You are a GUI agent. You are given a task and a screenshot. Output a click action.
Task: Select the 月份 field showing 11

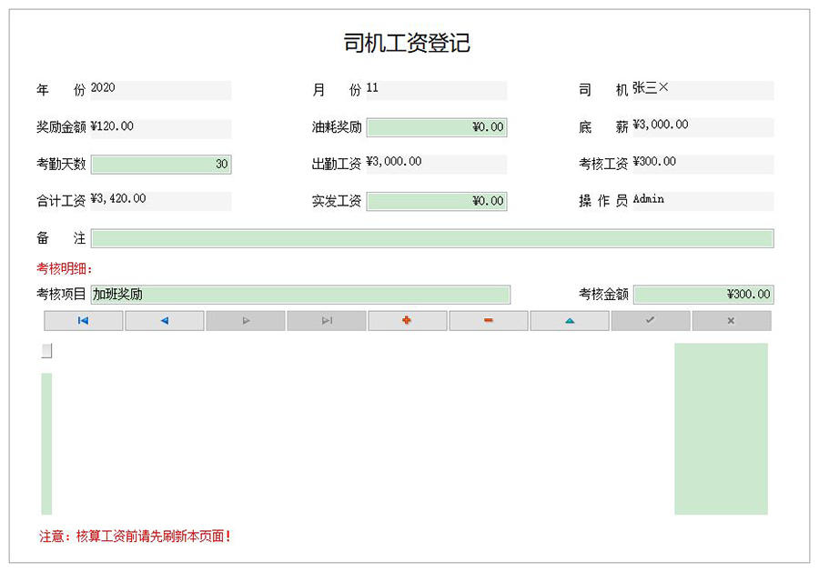pyautogui.click(x=437, y=89)
